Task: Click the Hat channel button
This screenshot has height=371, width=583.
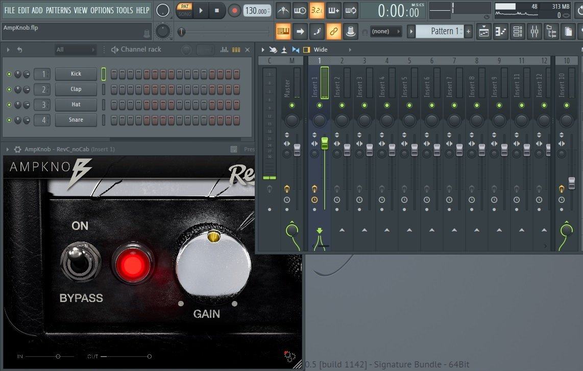Action: point(76,105)
